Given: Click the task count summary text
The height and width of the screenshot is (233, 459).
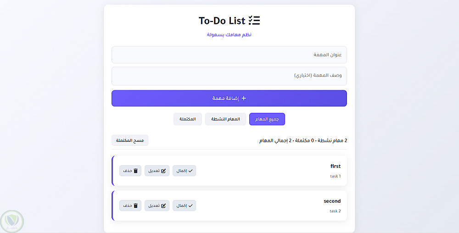Looking at the screenshot, I should click(x=303, y=140).
